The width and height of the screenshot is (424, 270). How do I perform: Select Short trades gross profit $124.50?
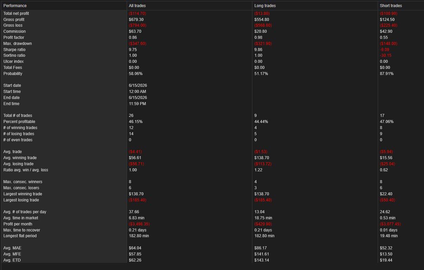[x=387, y=20]
